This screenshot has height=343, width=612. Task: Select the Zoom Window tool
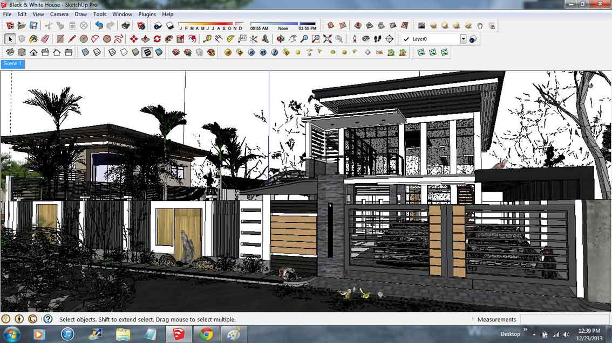pyautogui.click(x=316, y=39)
